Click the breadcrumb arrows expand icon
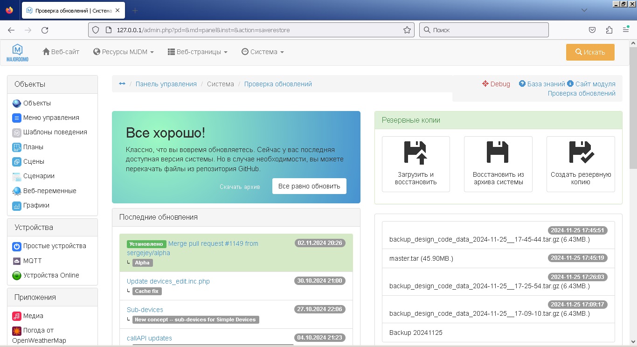Screen dimensions: 637x347 pos(122,84)
